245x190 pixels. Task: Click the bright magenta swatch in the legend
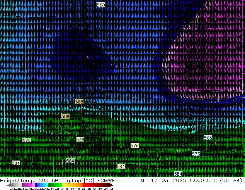tap(31, 185)
